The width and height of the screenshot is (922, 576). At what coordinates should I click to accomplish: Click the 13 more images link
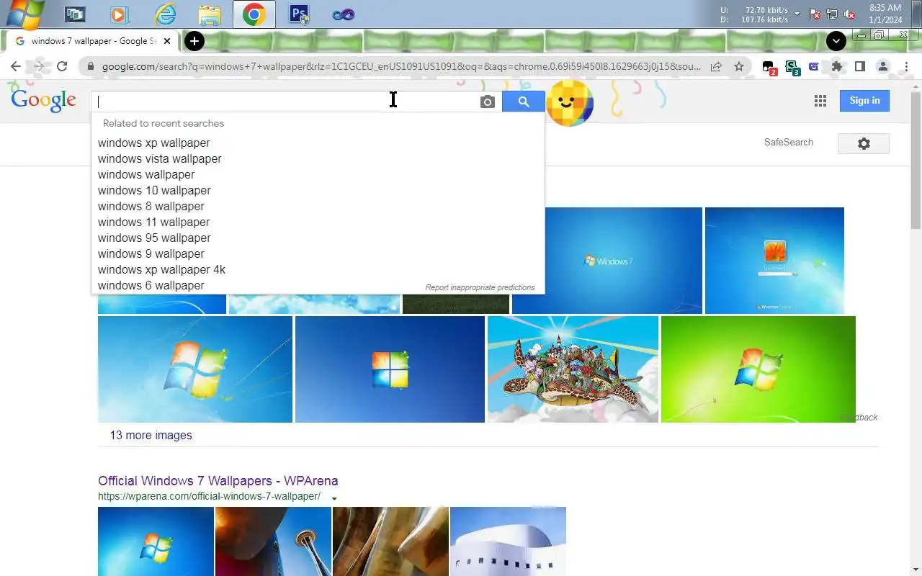coord(151,435)
